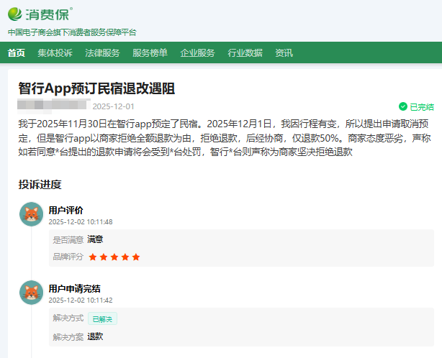442x358 pixels.
Task: Click the 2025-12-01 complaint date
Action: pyautogui.click(x=113, y=106)
